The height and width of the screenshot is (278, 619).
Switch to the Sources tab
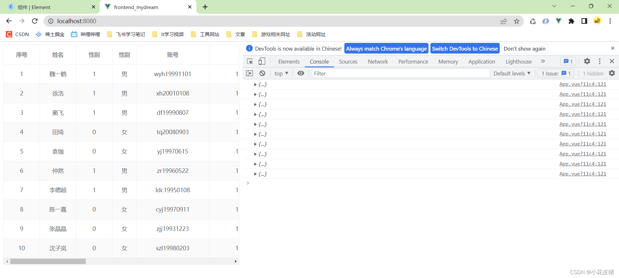coord(348,62)
